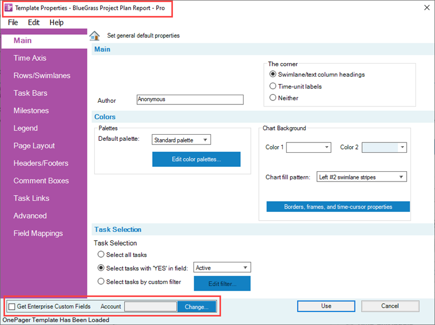Select tasks by custom filter option
This screenshot has width=435, height=325.
101,282
